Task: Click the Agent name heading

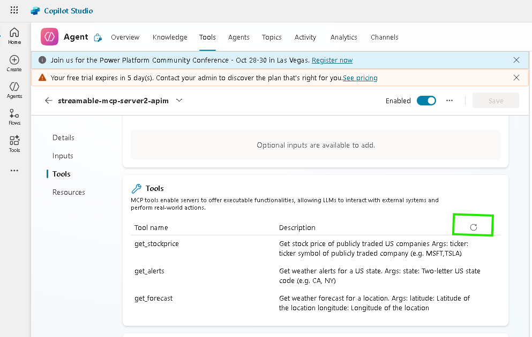Action: [76, 36]
